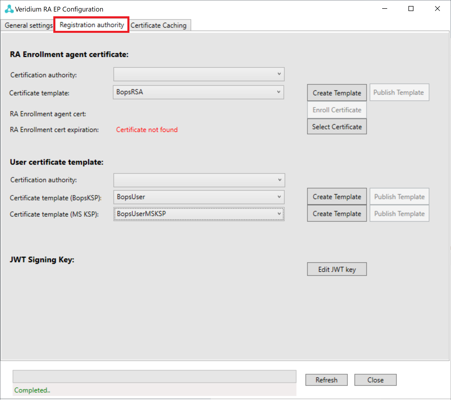451x400 pixels.
Task: Create Template for BopsKSP user certificate
Action: 337,197
